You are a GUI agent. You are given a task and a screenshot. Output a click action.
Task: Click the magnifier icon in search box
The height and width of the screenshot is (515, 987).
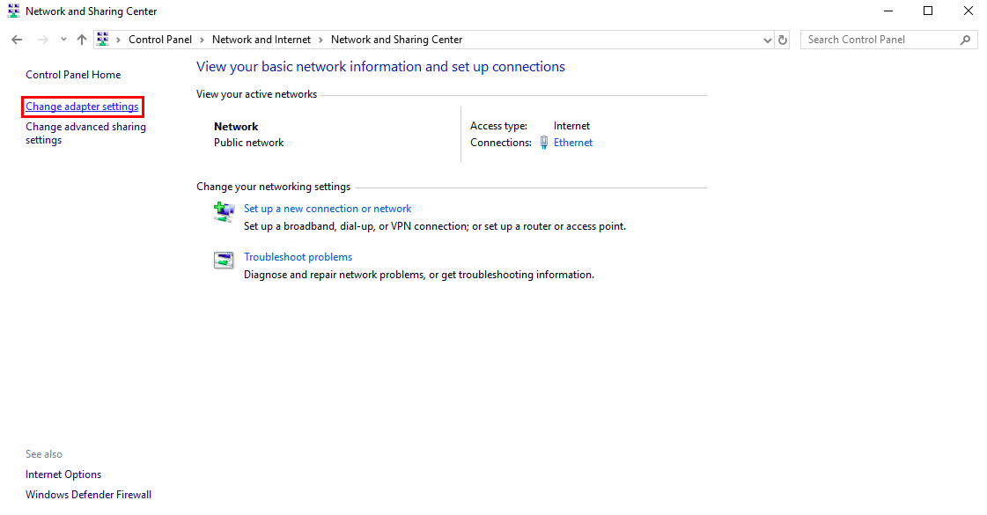(966, 40)
